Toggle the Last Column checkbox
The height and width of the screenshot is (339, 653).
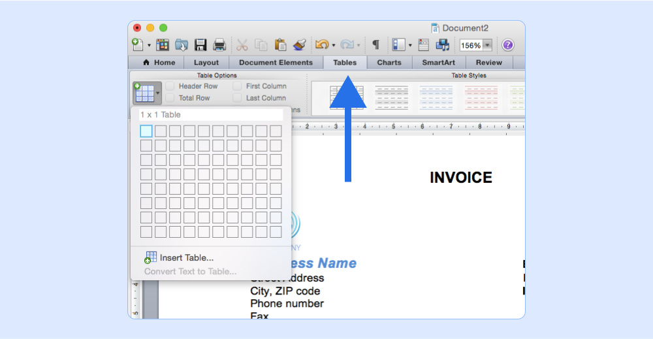[x=237, y=98]
